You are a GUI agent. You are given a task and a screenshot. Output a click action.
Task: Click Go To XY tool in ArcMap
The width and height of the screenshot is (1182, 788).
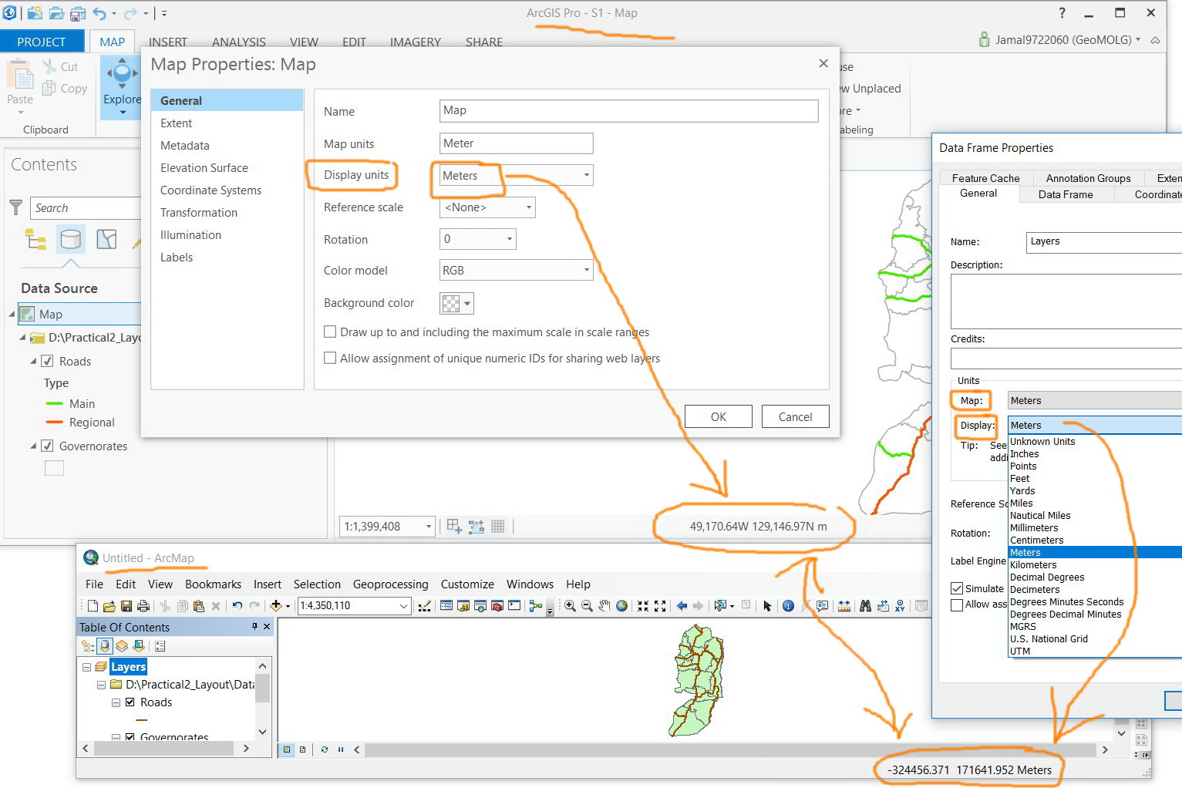[900, 606]
